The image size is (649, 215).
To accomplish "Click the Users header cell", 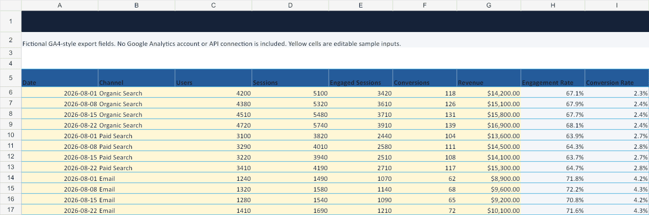I will click(213, 78).
